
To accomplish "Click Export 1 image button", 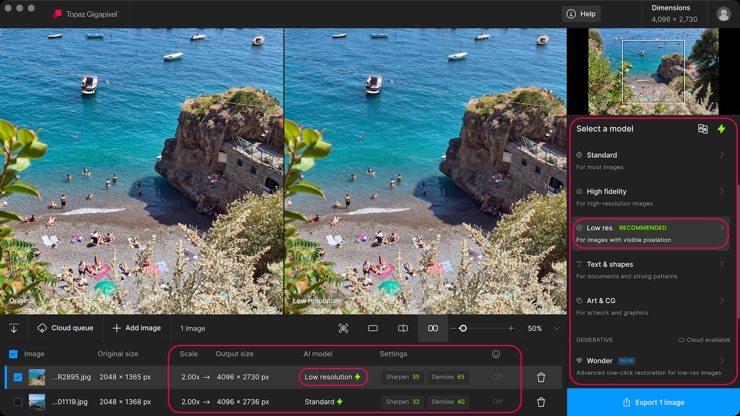I will 653,402.
